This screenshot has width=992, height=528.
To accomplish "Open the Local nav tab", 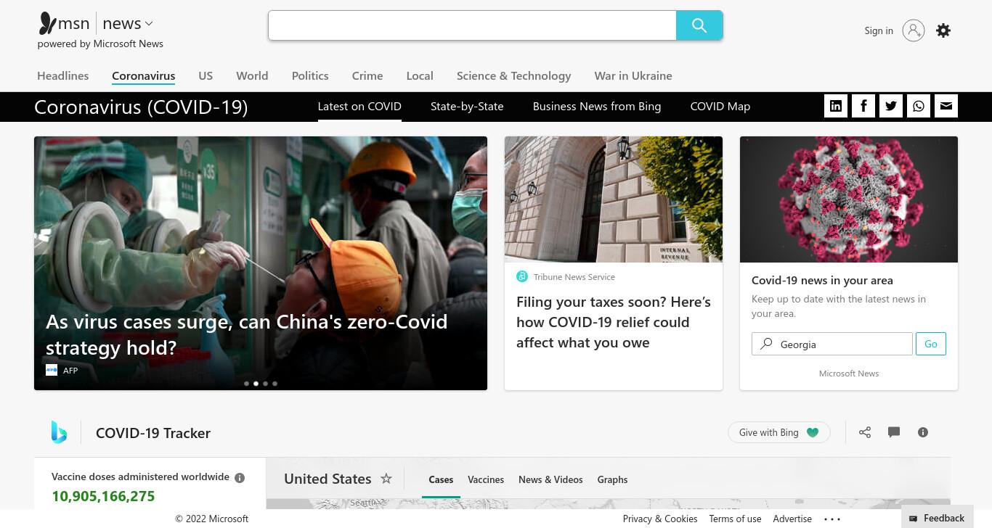I will (420, 75).
